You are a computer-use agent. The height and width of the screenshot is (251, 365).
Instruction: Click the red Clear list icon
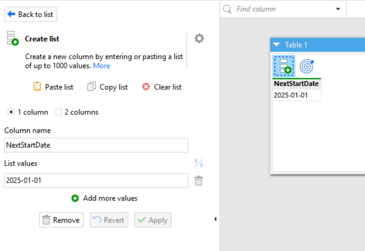[146, 87]
